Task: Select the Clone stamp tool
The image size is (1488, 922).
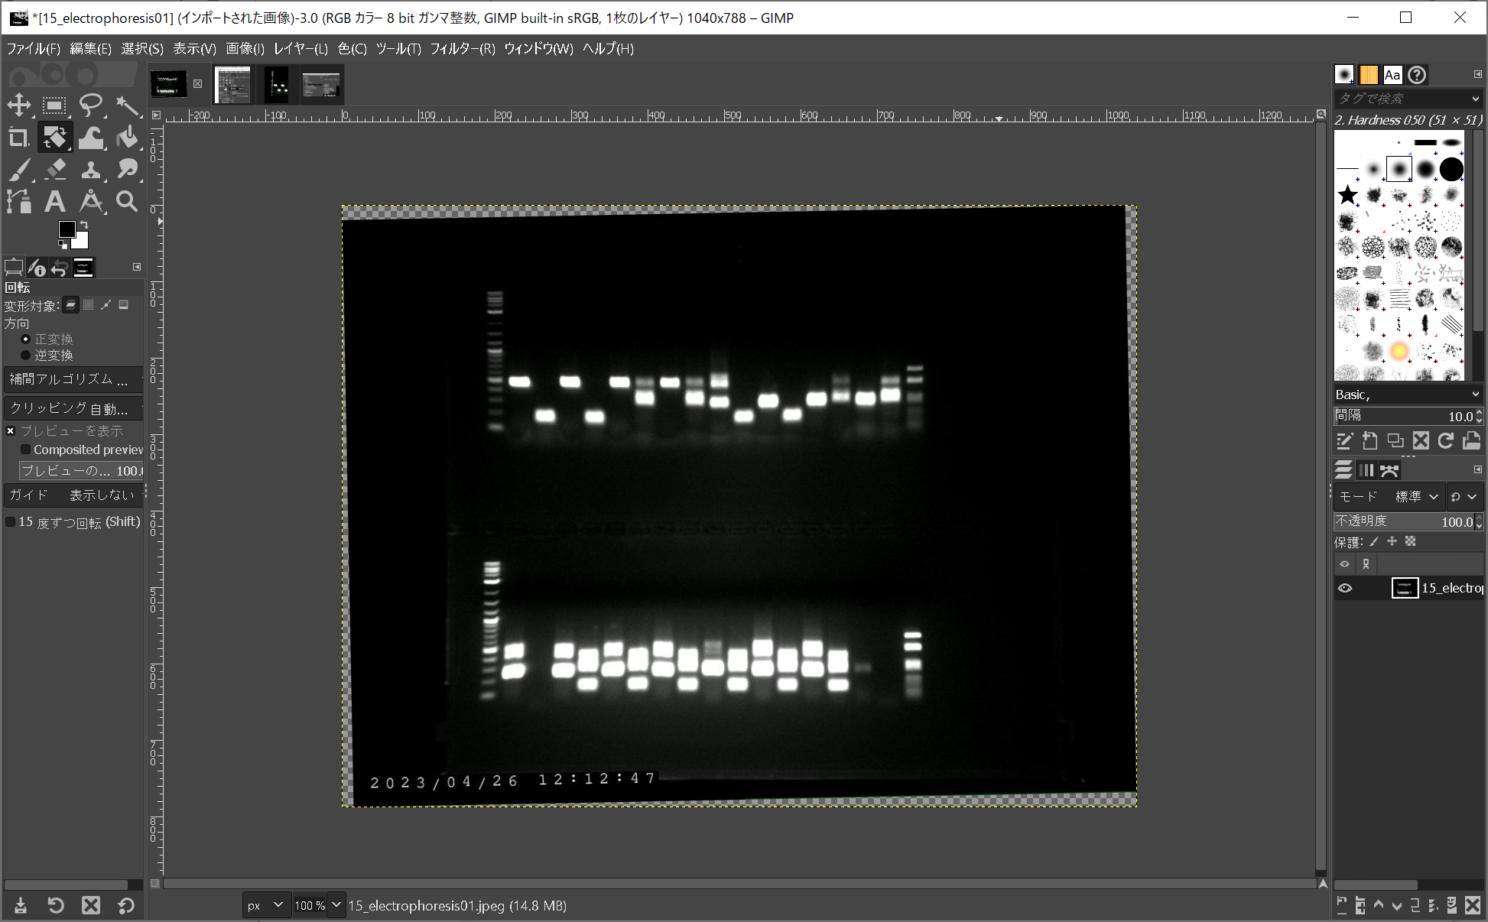Action: (x=91, y=170)
